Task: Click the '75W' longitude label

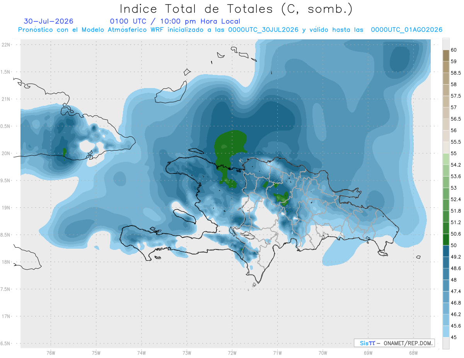Action: (96, 353)
